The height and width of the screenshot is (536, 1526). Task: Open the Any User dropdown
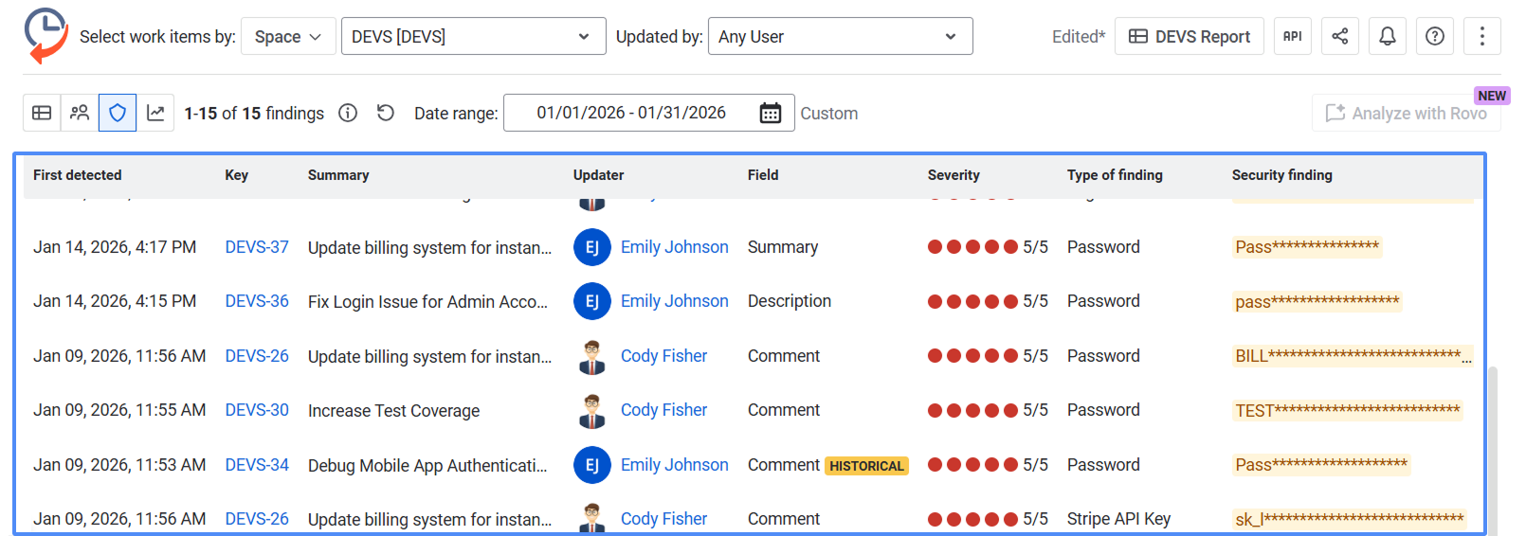(840, 36)
